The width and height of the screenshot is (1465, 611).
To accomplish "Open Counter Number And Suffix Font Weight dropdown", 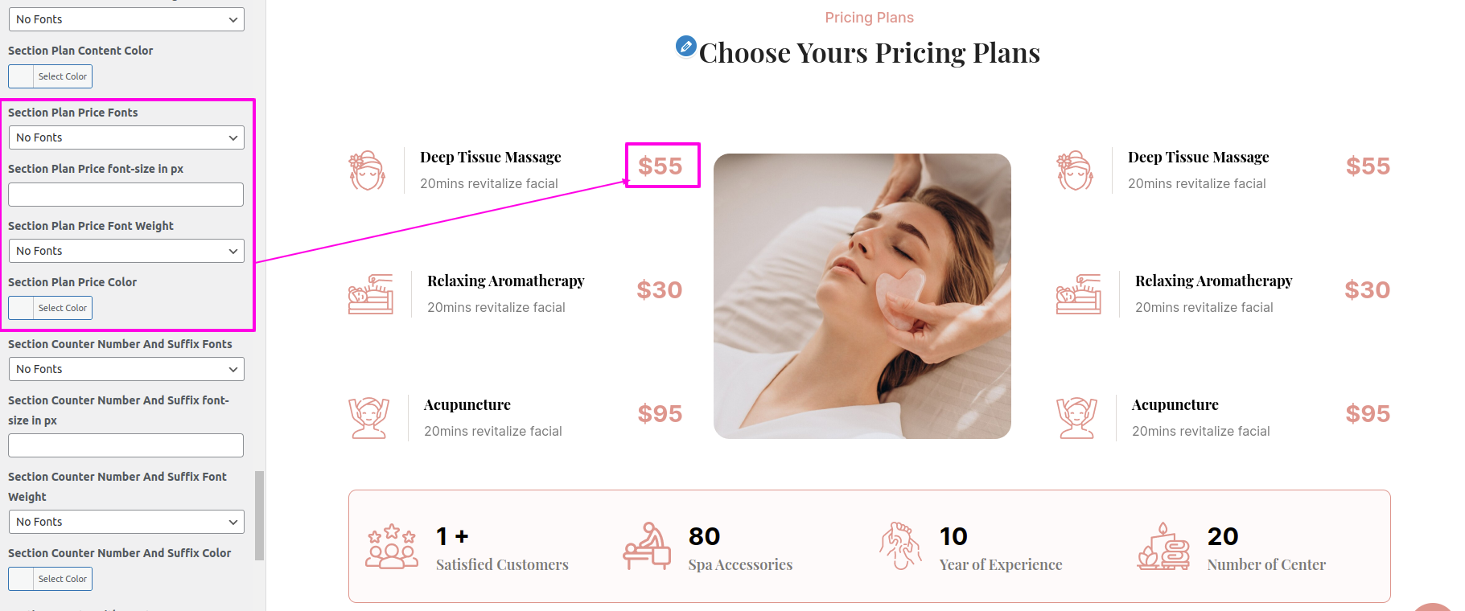I will pyautogui.click(x=126, y=522).
